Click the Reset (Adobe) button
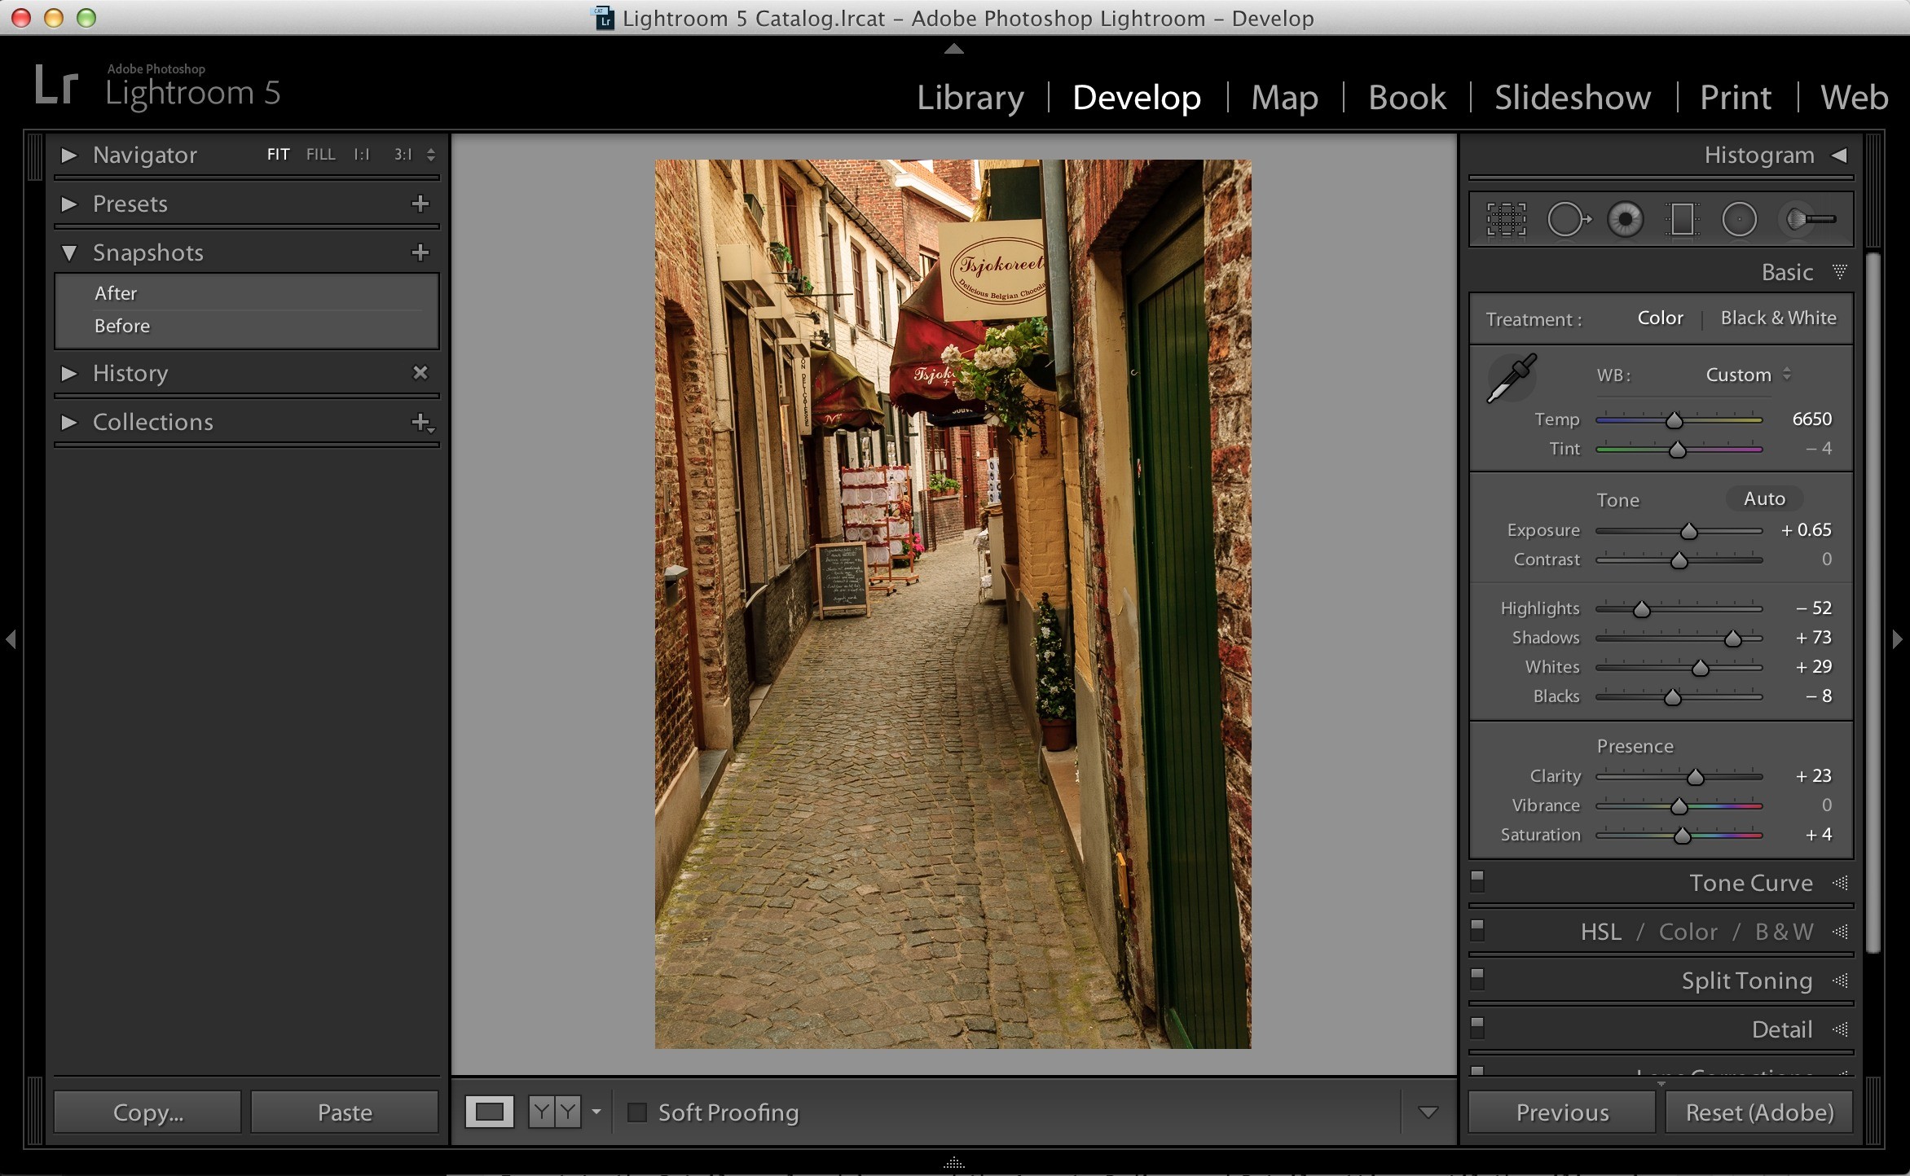Viewport: 1910px width, 1176px height. point(1759,1112)
